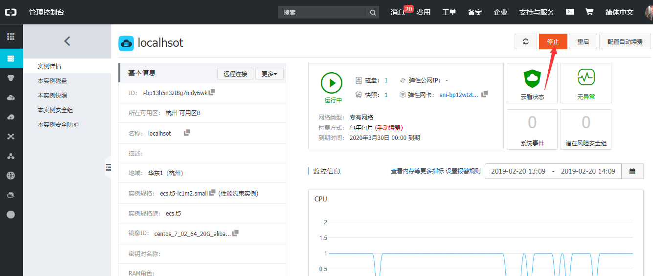Open the shopping cart icon
The width and height of the screenshot is (653, 276).
tap(589, 12)
